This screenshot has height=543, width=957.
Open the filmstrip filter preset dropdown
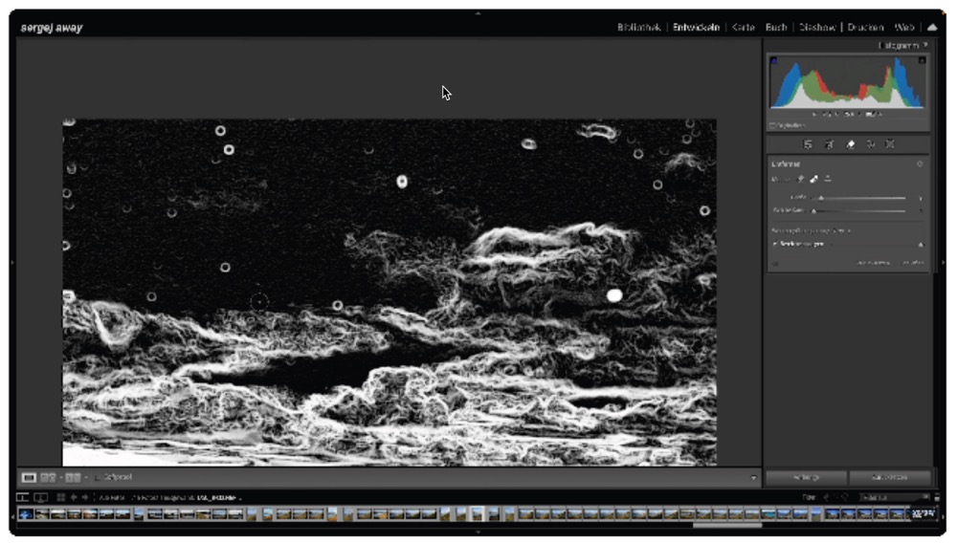(894, 498)
